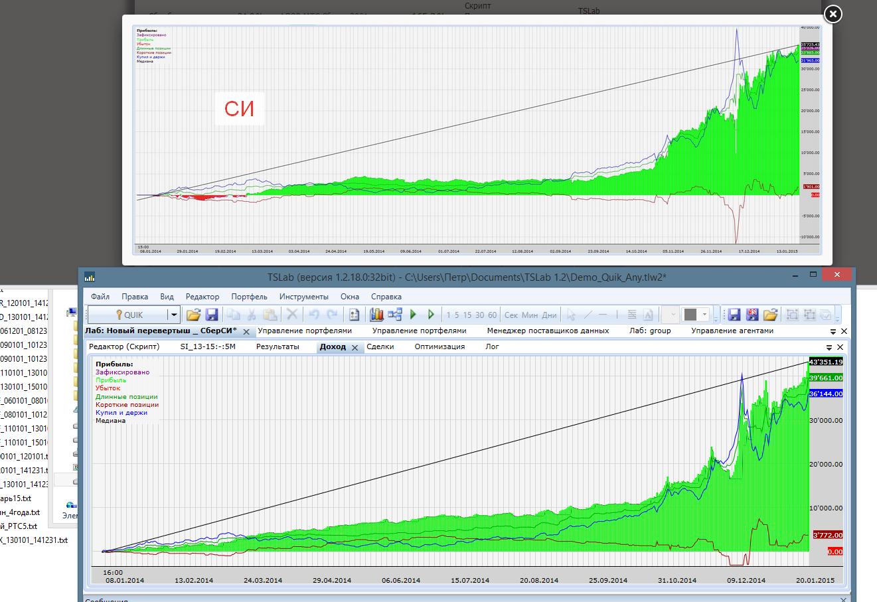Open the gray color picker dropdown arrow
This screenshot has height=602, width=877.
coord(705,315)
